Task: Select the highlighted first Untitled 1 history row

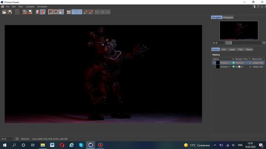Action: pos(238,63)
